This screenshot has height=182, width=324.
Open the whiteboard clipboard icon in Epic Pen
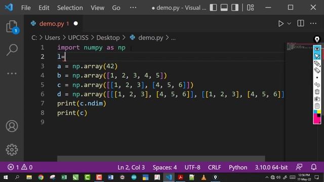(x=317, y=106)
